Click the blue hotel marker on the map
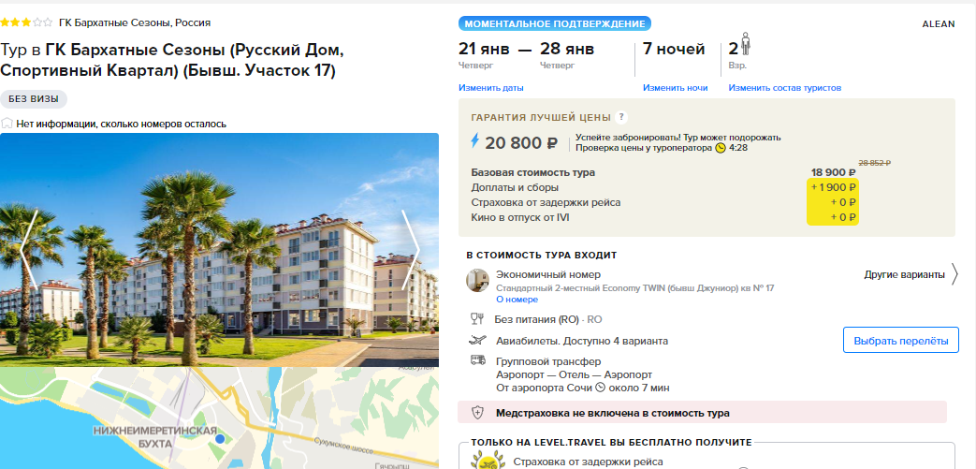Image resolution: width=976 pixels, height=469 pixels. (220, 439)
